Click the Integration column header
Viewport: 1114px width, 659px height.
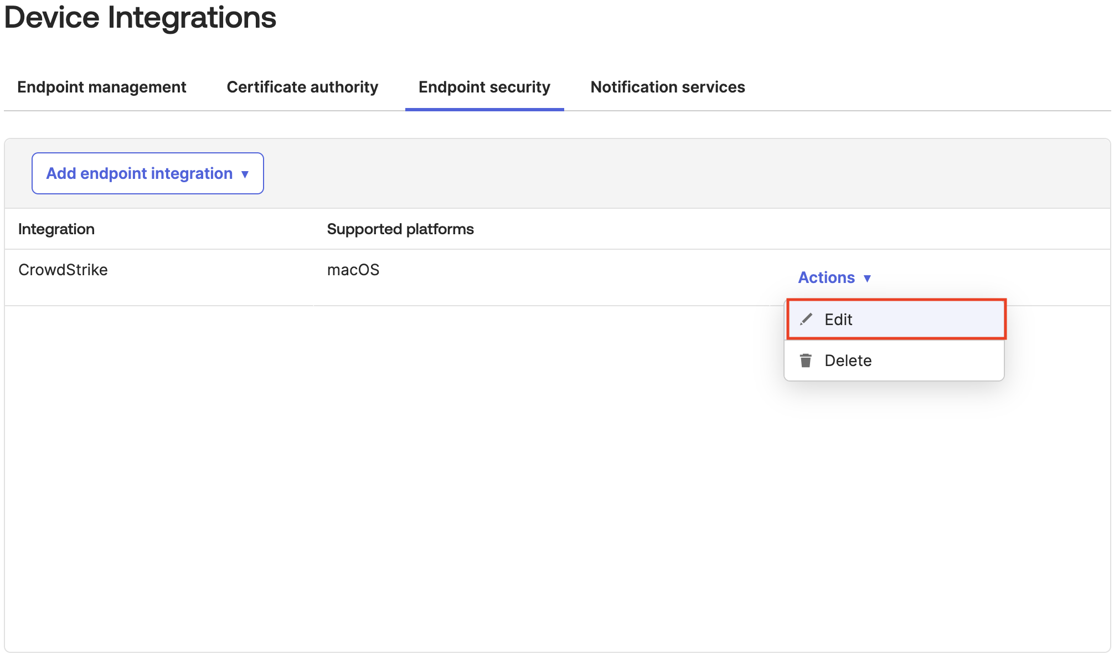coord(56,229)
